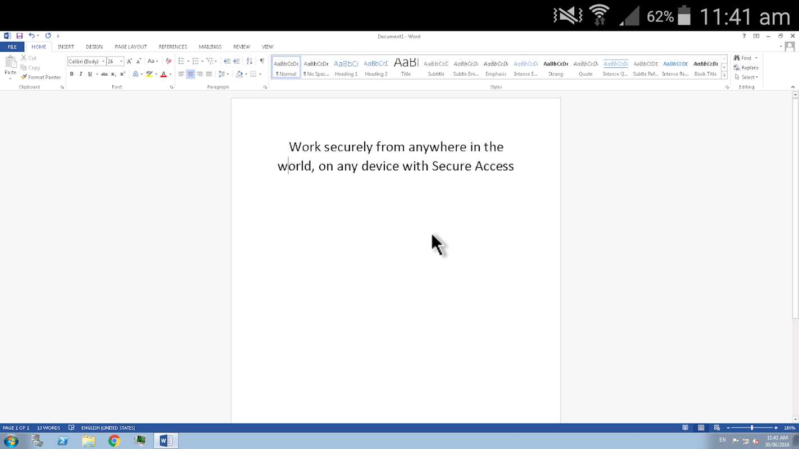Go to the REFERENCES tab

tap(172, 47)
